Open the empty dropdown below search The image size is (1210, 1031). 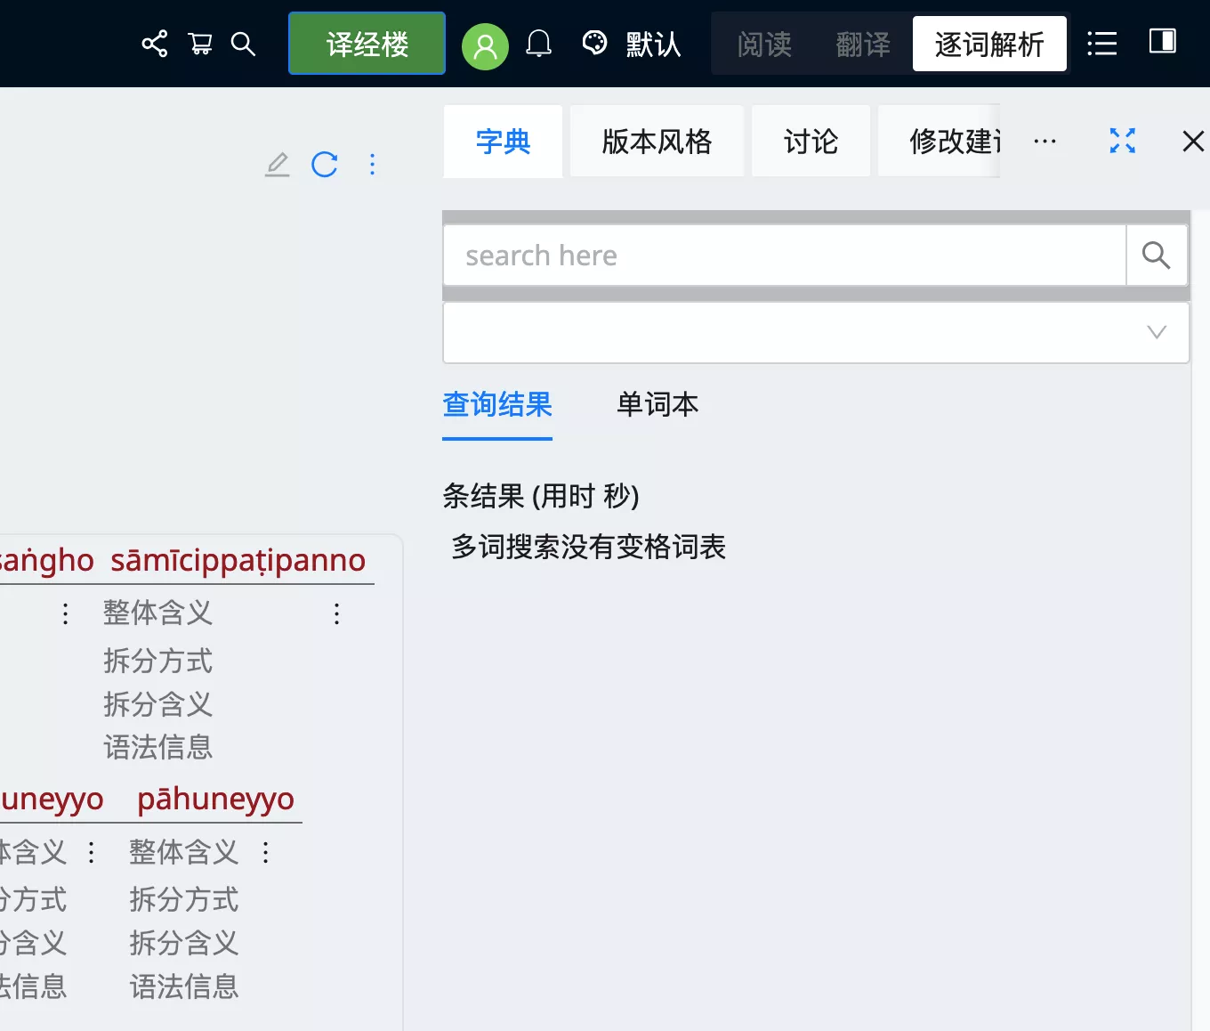click(816, 332)
